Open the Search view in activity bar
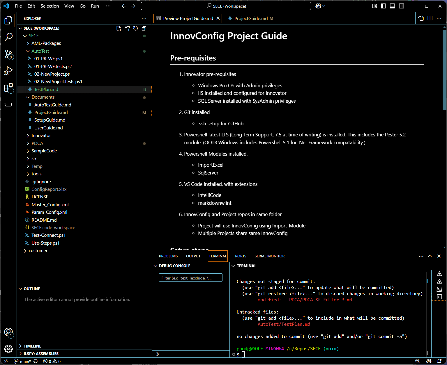Image resolution: width=447 pixels, height=365 pixels. pos(8,37)
